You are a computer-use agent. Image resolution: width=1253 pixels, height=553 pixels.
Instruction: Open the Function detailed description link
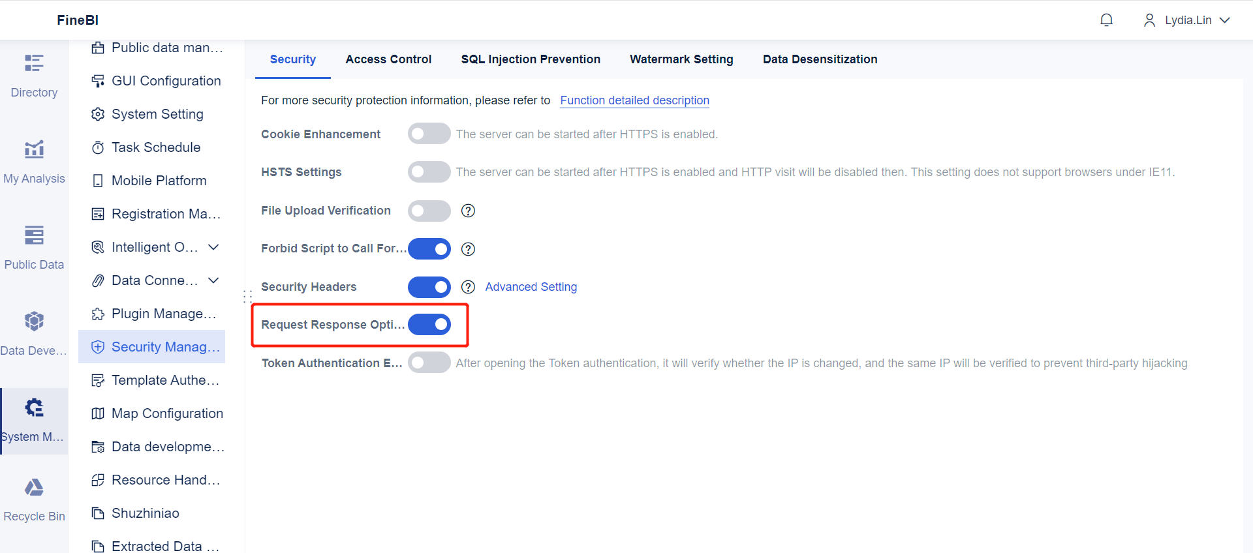click(634, 100)
